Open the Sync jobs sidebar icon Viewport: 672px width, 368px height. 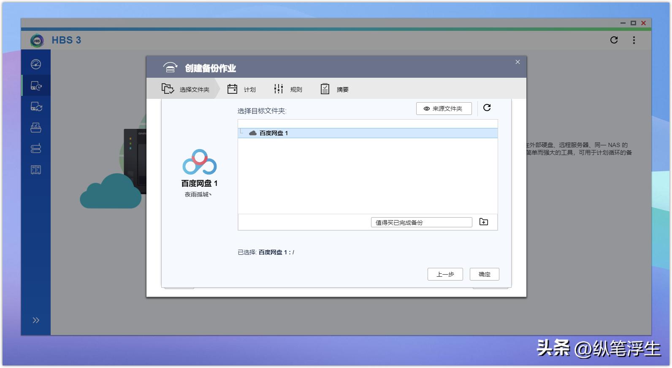tap(36, 106)
